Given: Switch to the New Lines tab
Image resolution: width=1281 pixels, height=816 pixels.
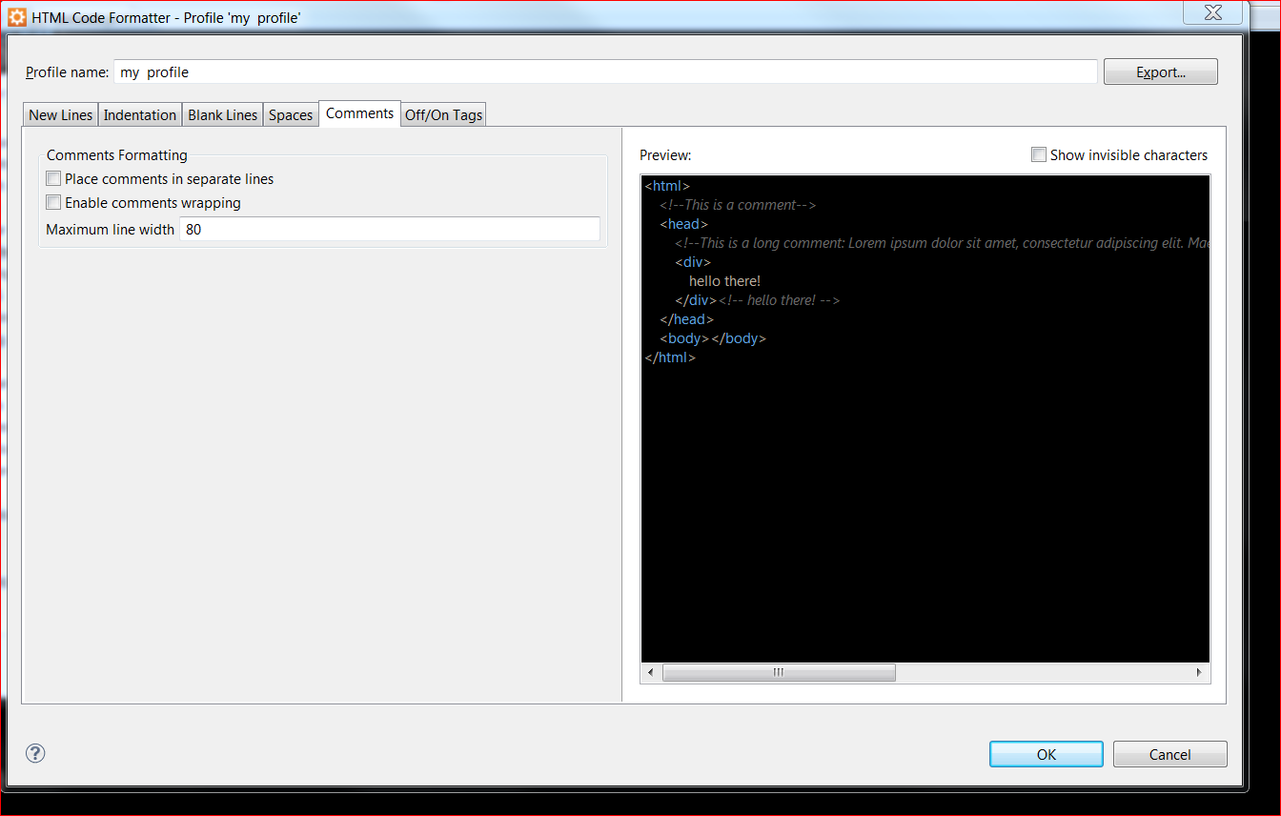Looking at the screenshot, I should (x=61, y=114).
